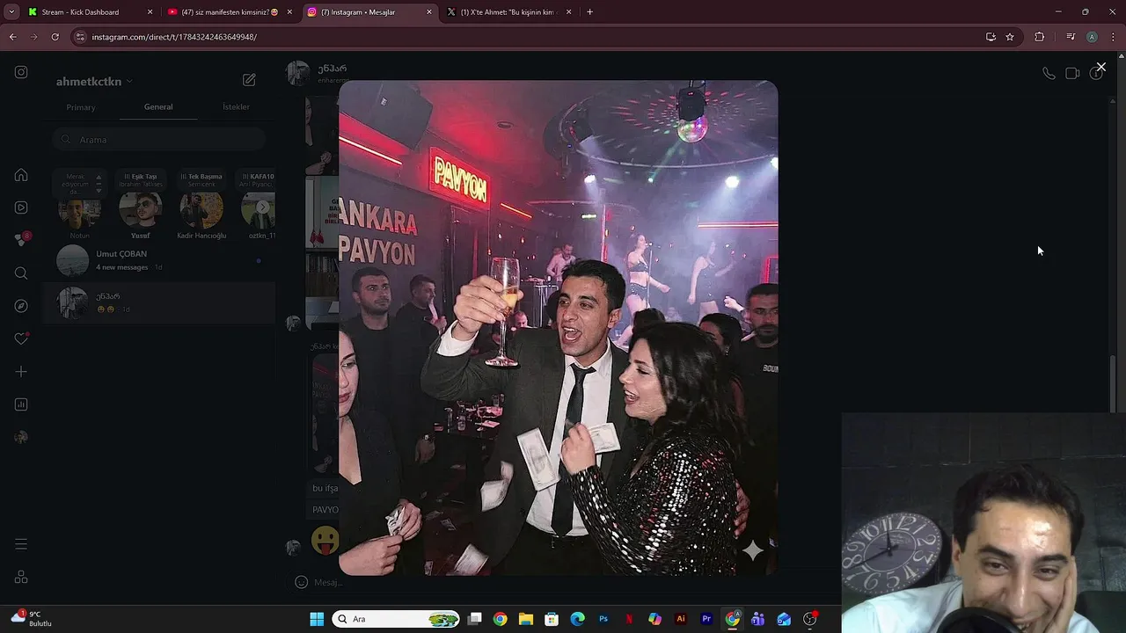
Task: Close the Instagram Mesajlar browser tab
Action: (429, 12)
